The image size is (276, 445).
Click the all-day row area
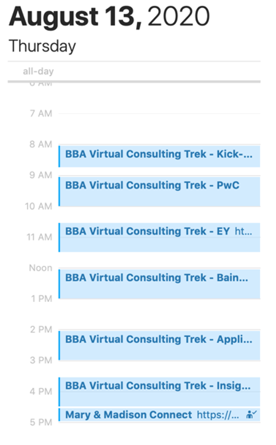coord(134,71)
